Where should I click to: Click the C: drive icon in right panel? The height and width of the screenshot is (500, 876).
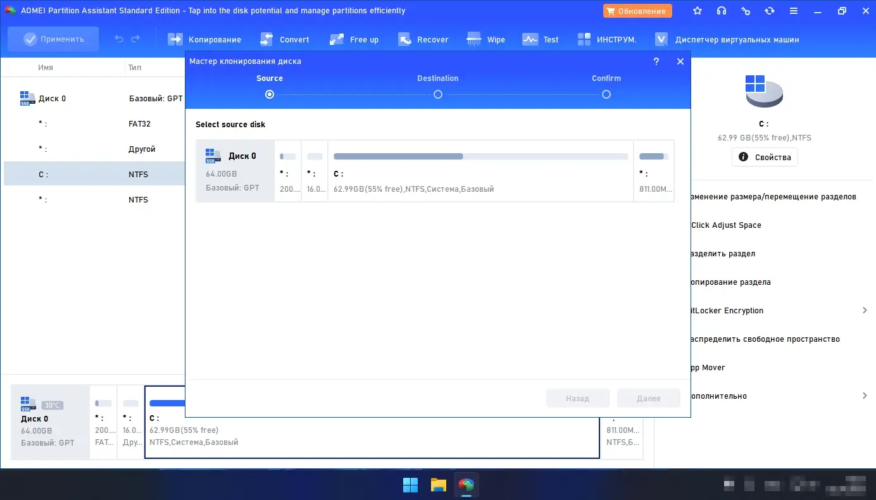(764, 91)
